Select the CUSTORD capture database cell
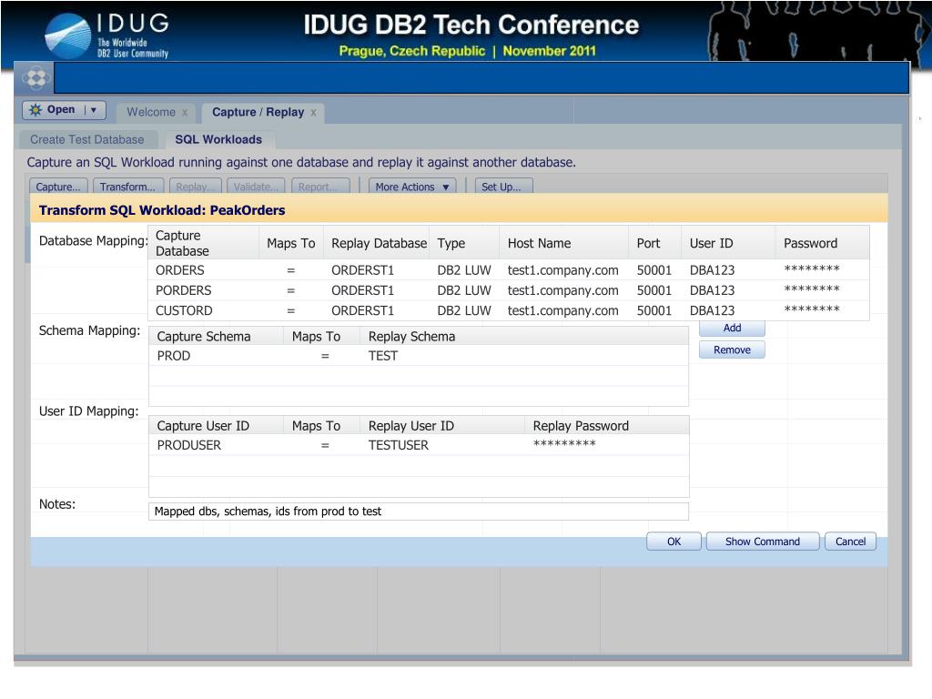The width and height of the screenshot is (932, 699). (184, 311)
